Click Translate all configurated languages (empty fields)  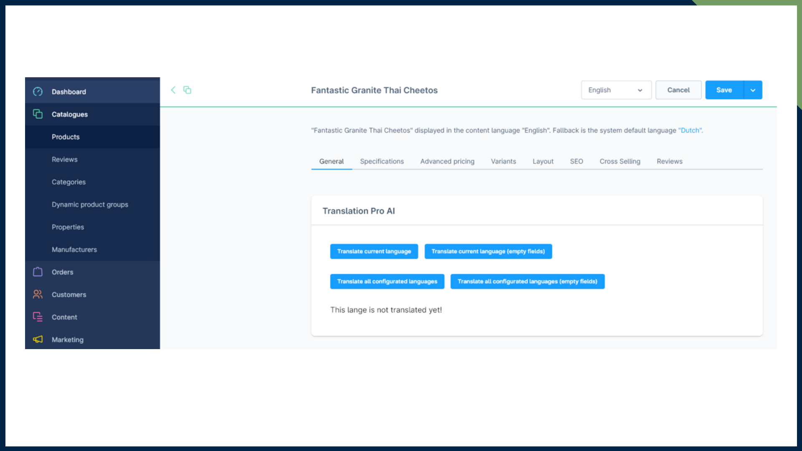tap(527, 281)
